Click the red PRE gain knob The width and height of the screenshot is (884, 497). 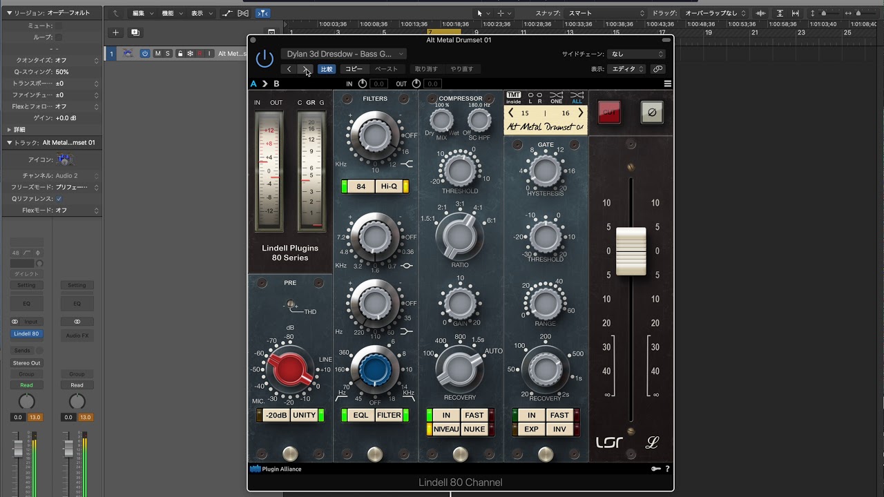291,369
